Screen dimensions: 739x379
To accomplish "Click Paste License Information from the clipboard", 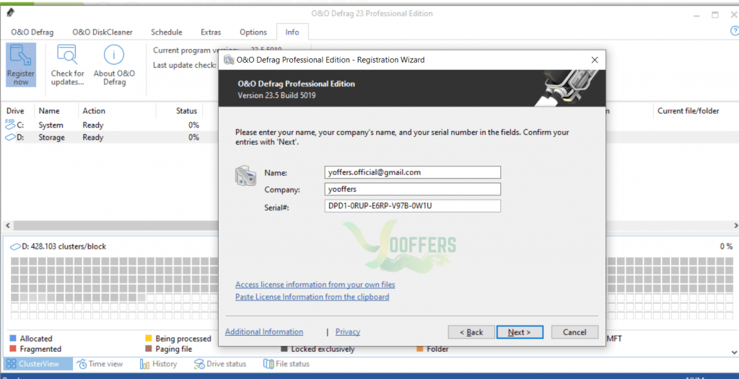I will (312, 297).
